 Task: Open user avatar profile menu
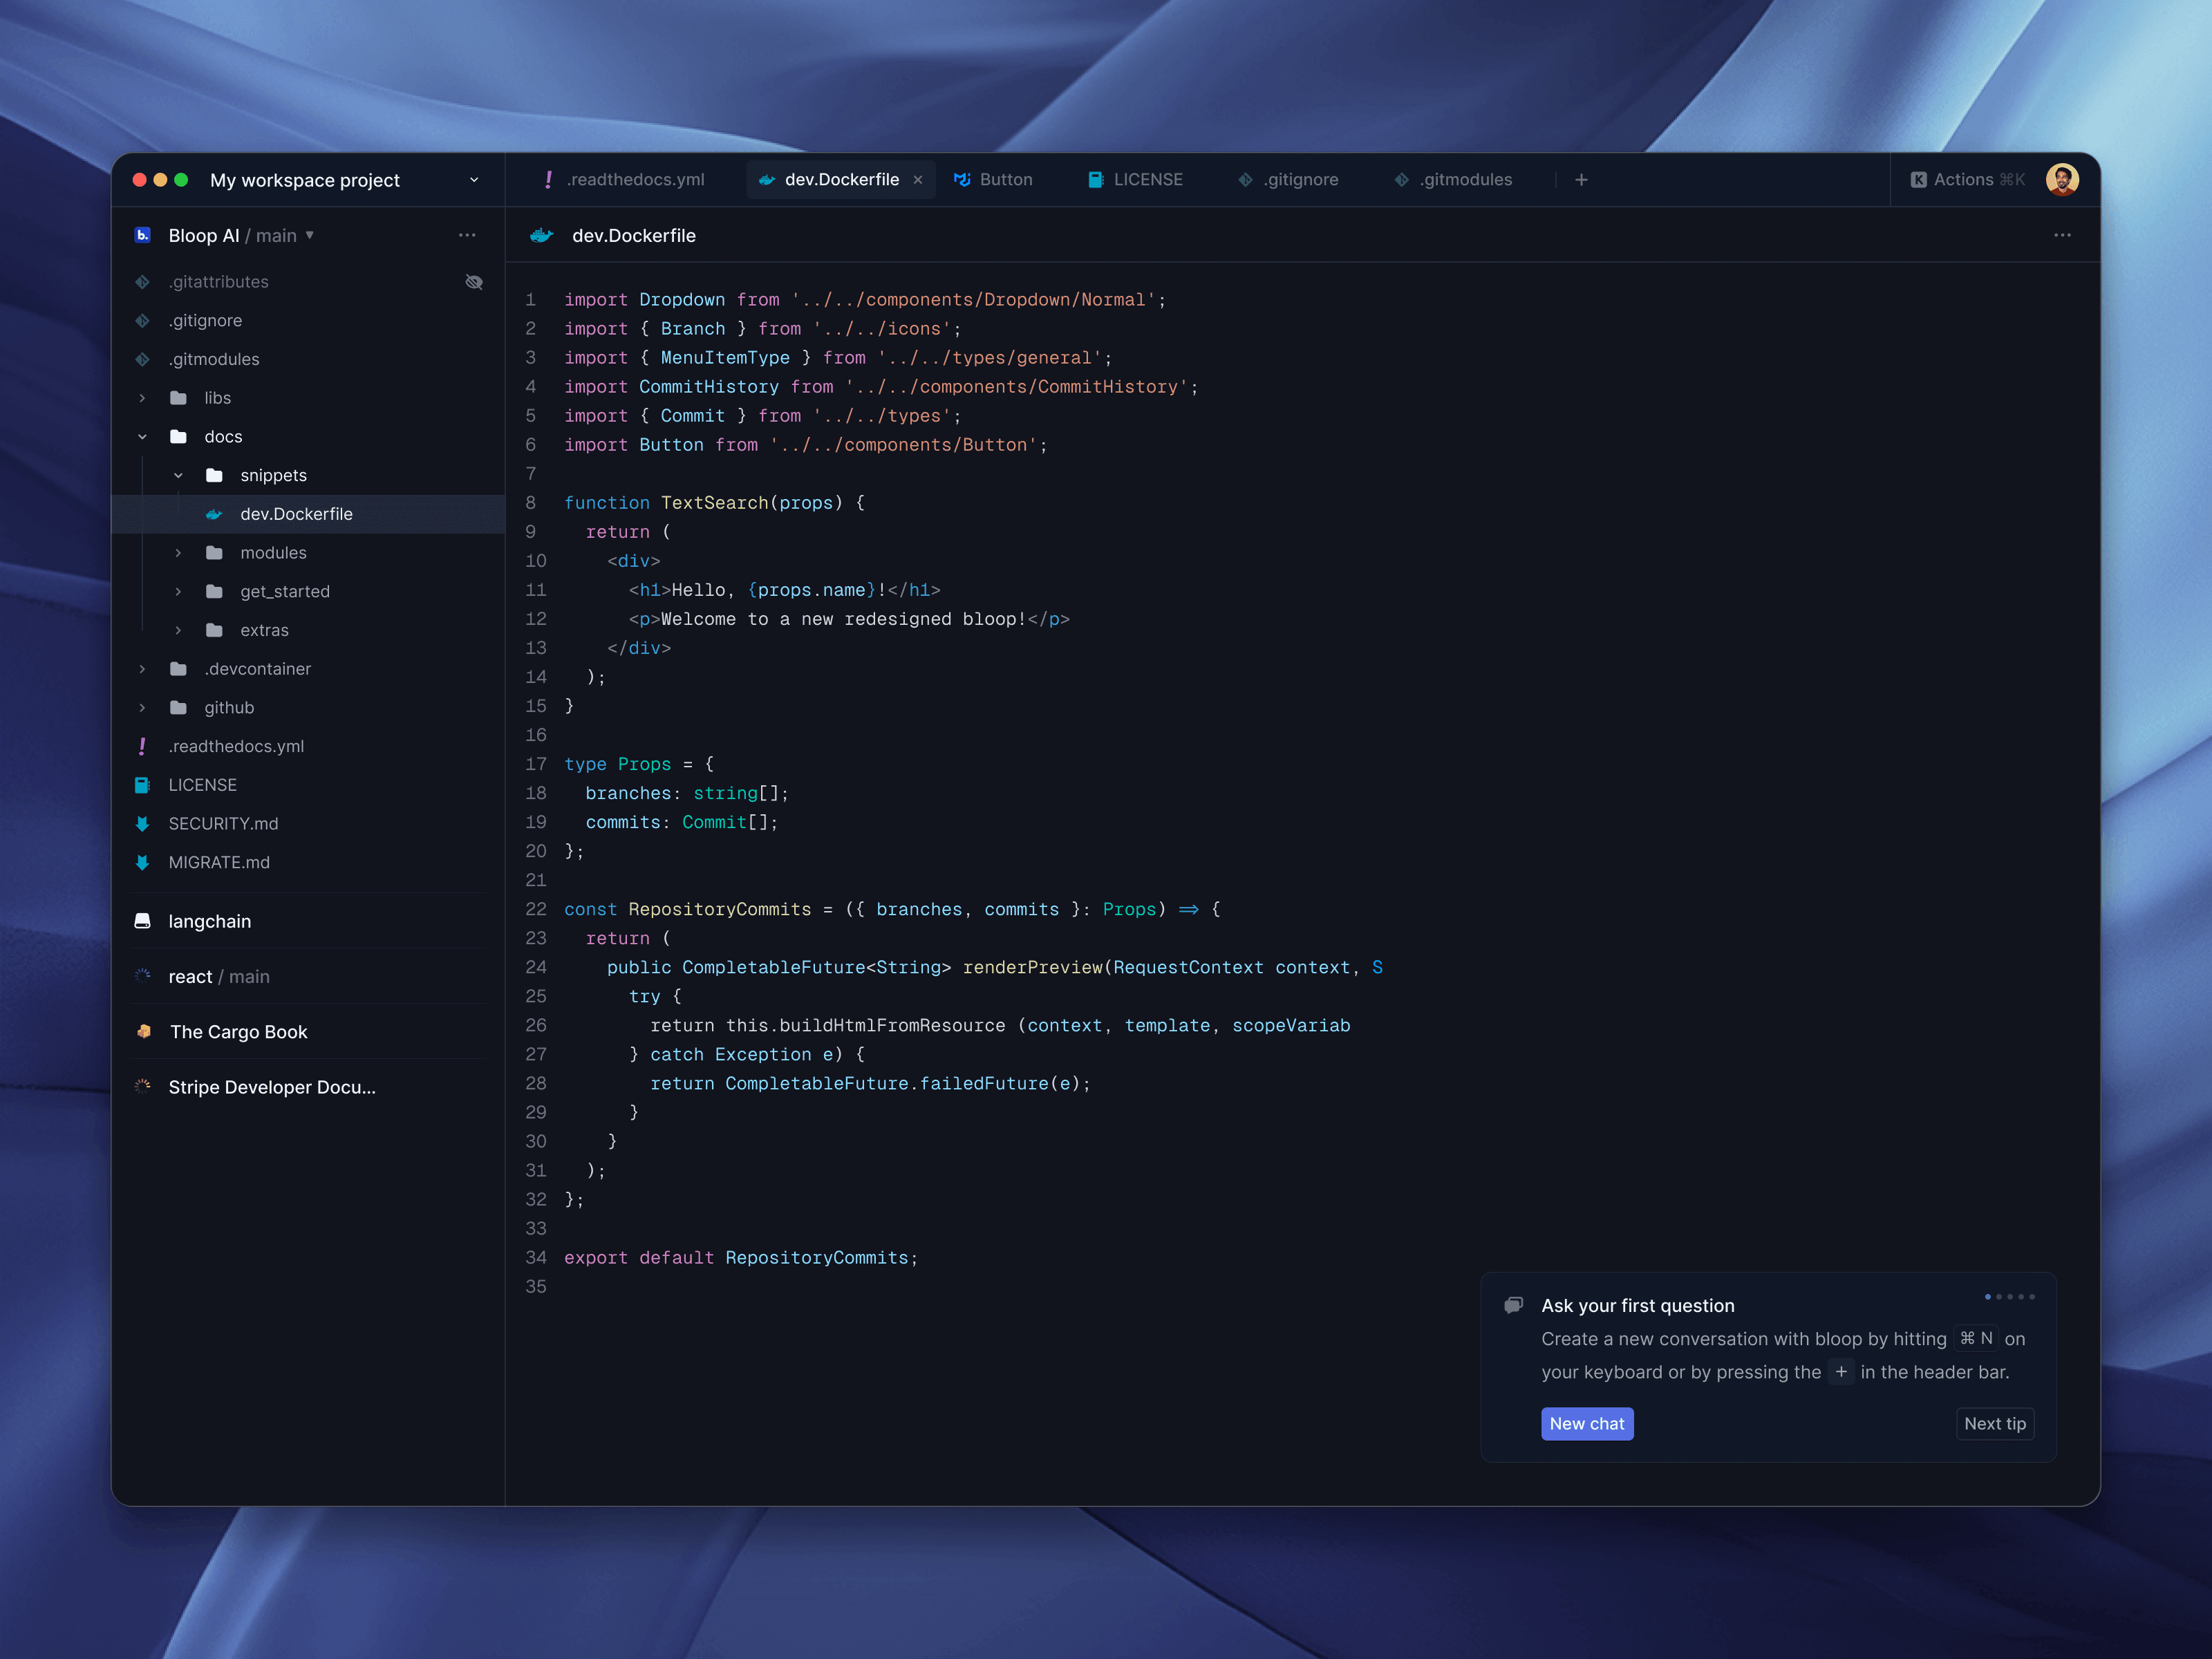click(x=2061, y=180)
